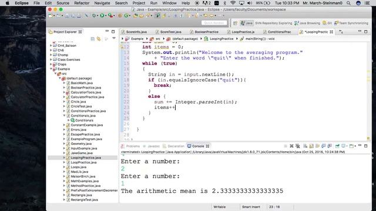376x211 pixels.
Task: Click the Print icon in toolbar
Action: (79, 16)
